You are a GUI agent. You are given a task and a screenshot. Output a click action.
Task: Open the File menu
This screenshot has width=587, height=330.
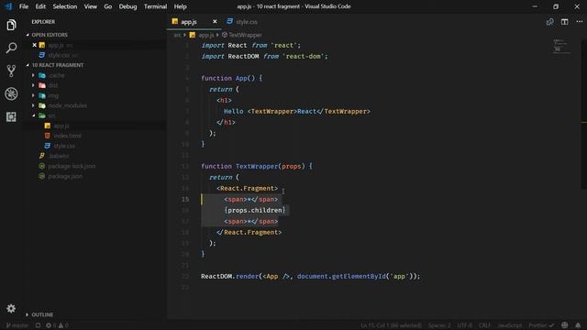click(24, 6)
